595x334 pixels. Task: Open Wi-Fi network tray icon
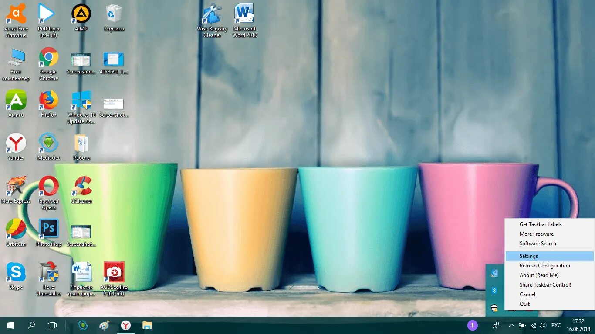[533, 325]
